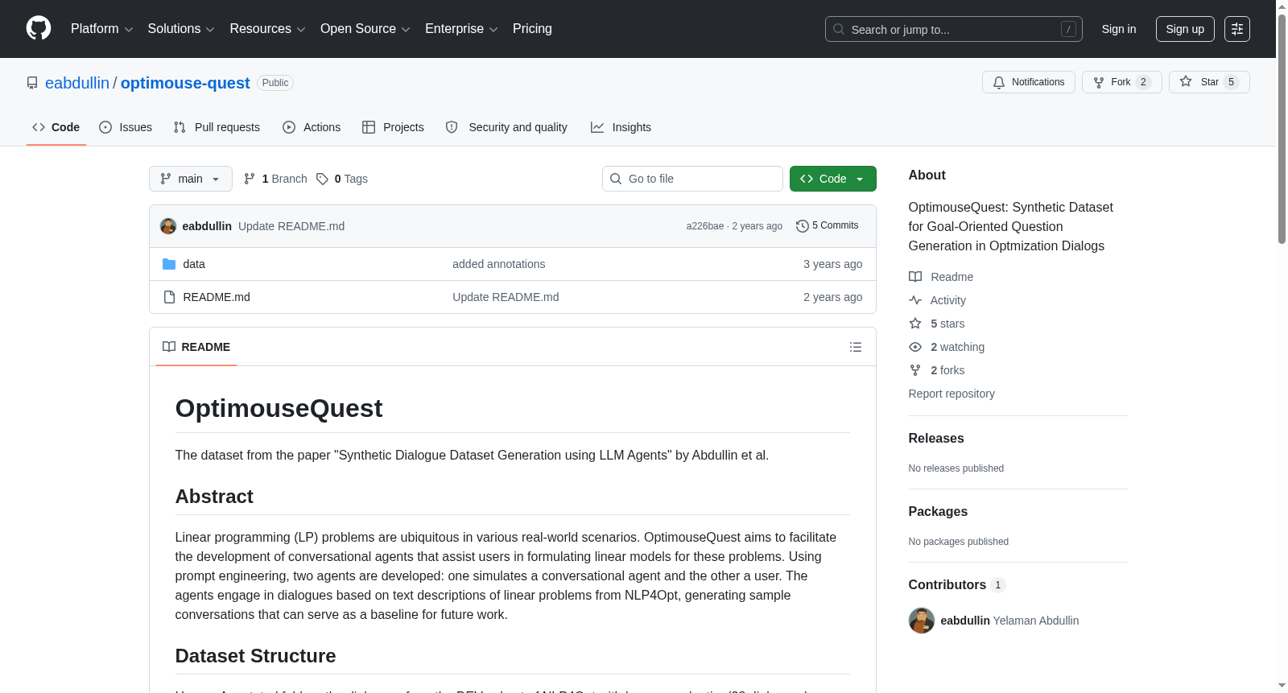Open the README.md file
Image resolution: width=1288 pixels, height=693 pixels.
[217, 297]
